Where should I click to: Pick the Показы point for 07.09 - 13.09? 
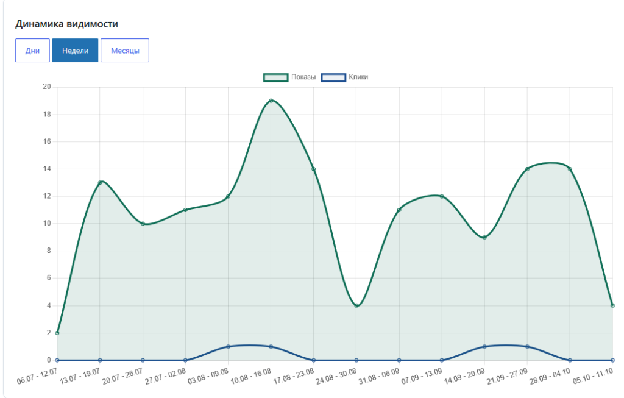tap(442, 196)
